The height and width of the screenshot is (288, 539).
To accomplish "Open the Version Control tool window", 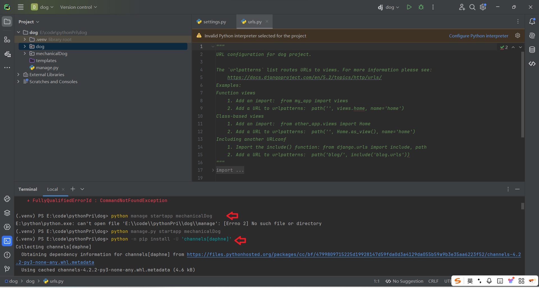I will [x=7, y=269].
